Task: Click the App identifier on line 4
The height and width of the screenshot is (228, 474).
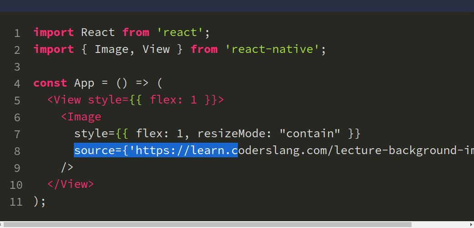Action: pyautogui.click(x=84, y=83)
